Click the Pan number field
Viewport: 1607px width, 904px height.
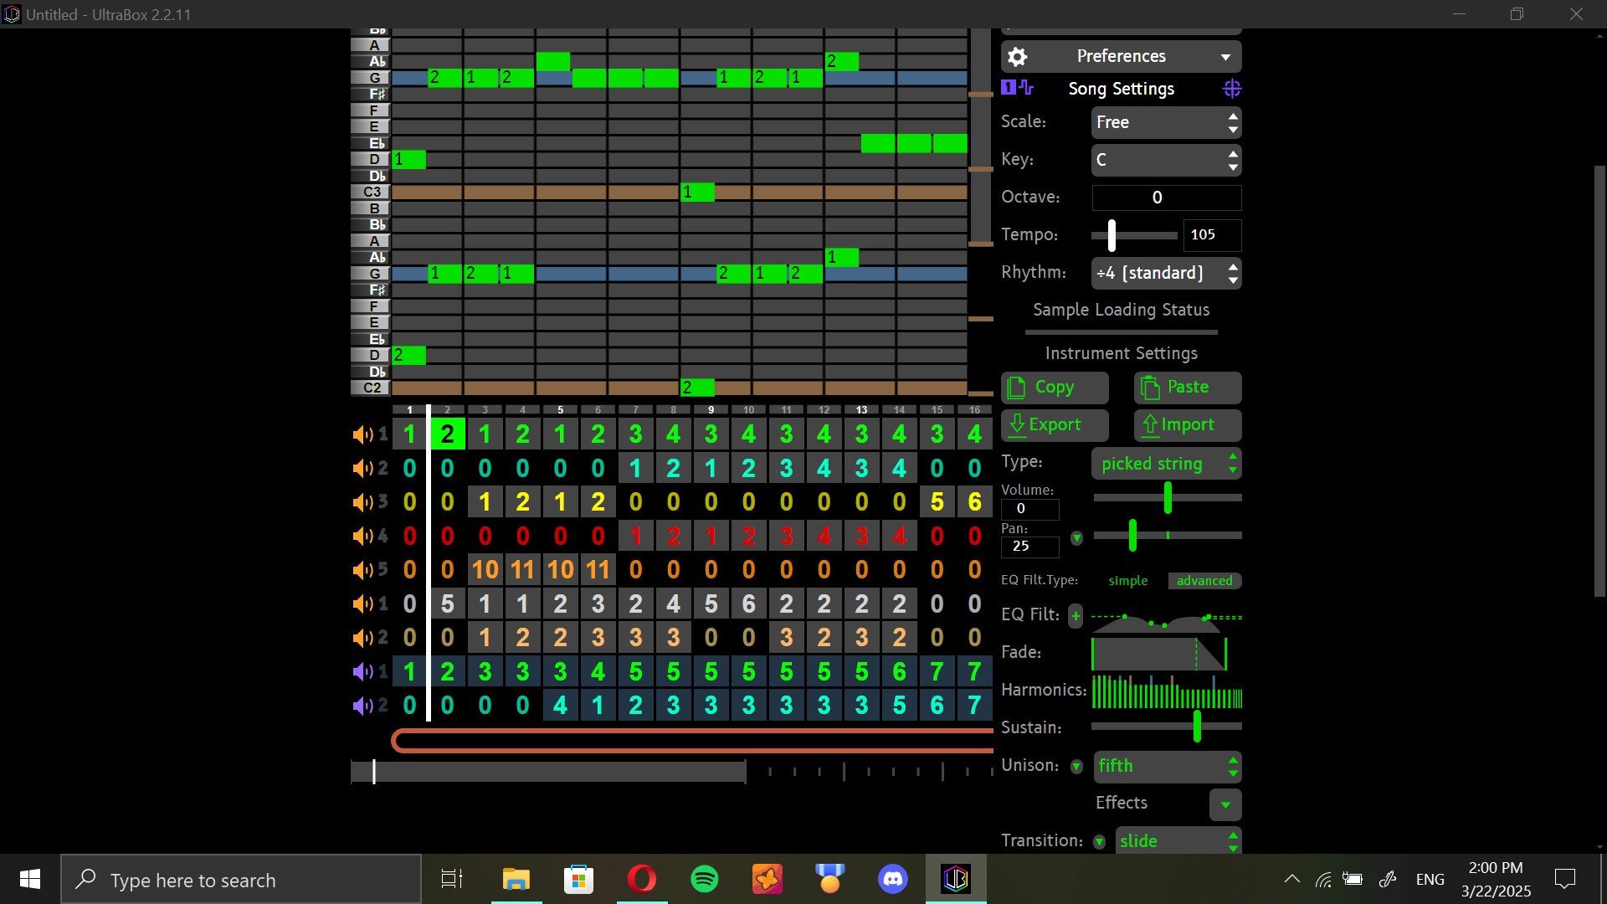pyautogui.click(x=1029, y=547)
